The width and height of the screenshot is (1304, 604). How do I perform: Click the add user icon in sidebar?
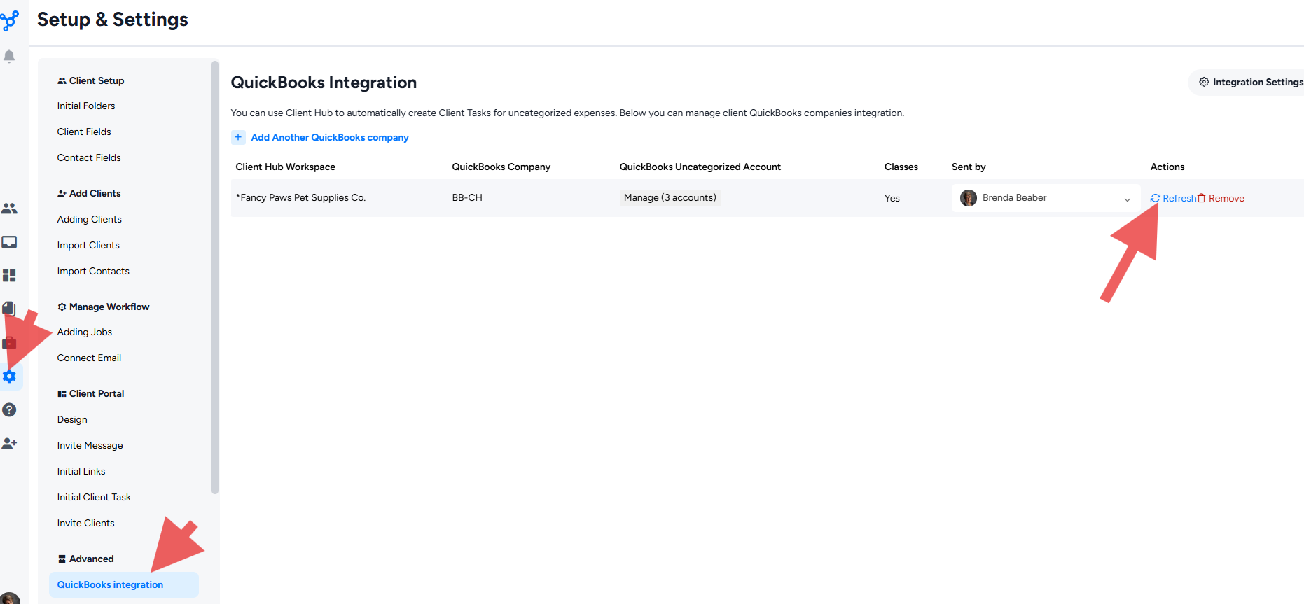(x=9, y=443)
